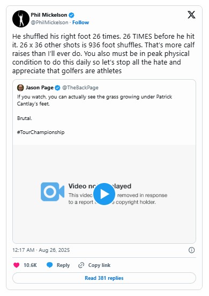Click the Reply label
This screenshot has width=209, height=296.
[x=63, y=265]
